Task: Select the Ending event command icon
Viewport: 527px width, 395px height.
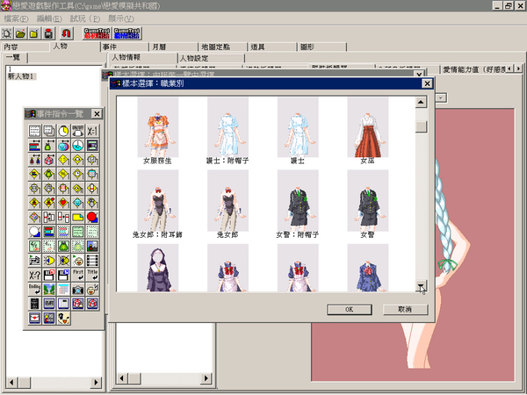Action: (34, 289)
